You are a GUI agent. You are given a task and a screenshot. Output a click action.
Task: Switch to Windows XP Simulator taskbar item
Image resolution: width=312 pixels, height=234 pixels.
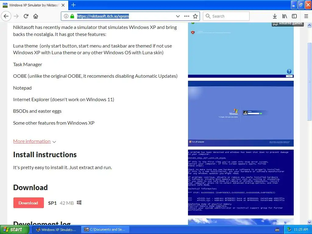point(56,230)
